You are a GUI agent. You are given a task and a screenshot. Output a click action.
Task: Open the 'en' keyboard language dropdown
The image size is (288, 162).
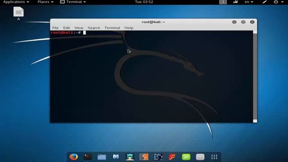click(249, 2)
